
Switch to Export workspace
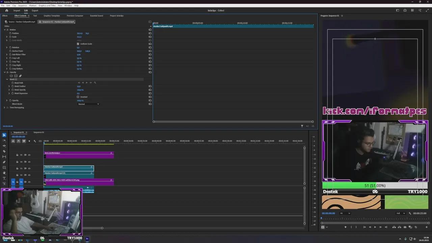tap(35, 10)
